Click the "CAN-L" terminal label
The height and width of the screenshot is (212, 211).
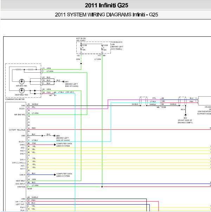click(x=23, y=145)
